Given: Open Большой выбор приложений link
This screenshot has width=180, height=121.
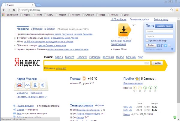Looking at the screenshot, I should coord(121,43).
